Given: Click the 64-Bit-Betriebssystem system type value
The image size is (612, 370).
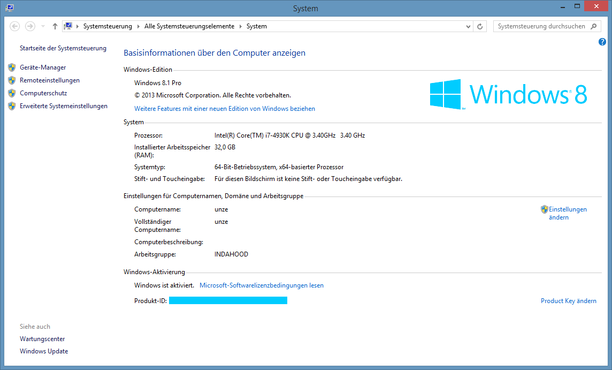Looking at the screenshot, I should (279, 167).
